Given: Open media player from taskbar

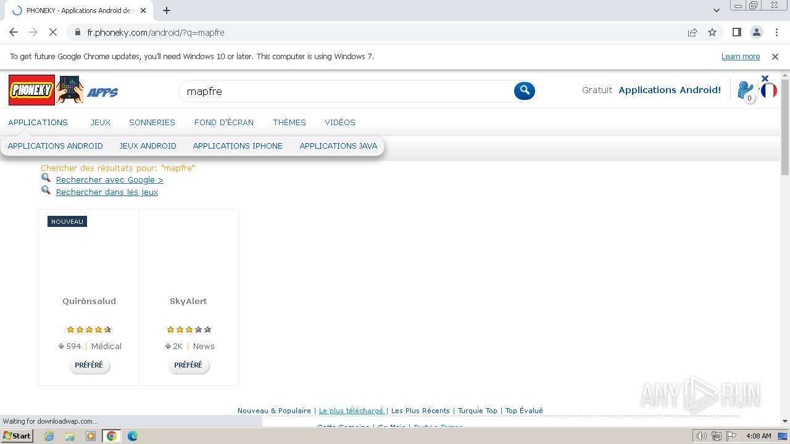Looking at the screenshot, I should tap(91, 436).
